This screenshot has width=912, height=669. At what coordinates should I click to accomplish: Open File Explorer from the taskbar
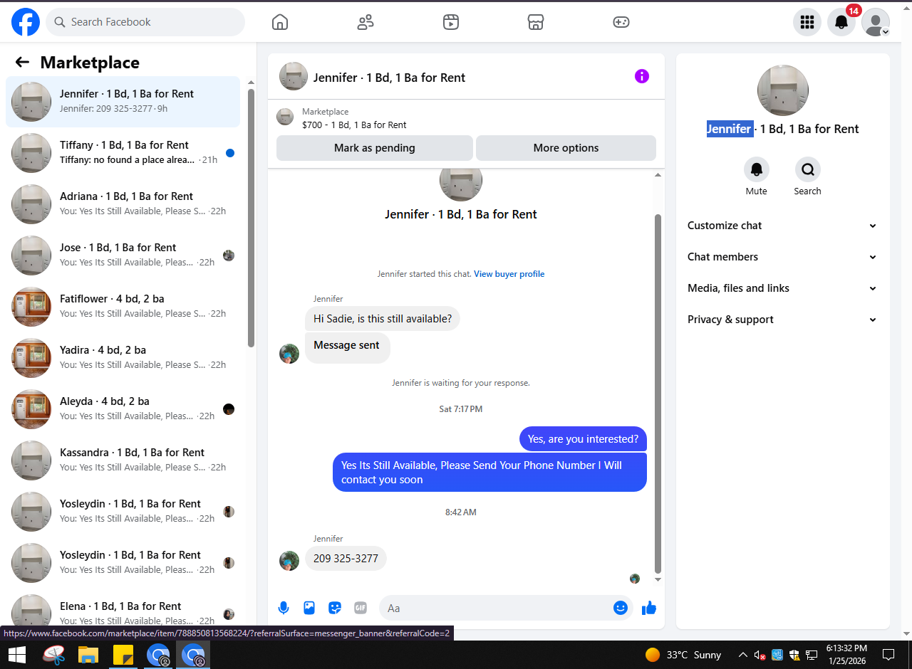[x=88, y=655]
